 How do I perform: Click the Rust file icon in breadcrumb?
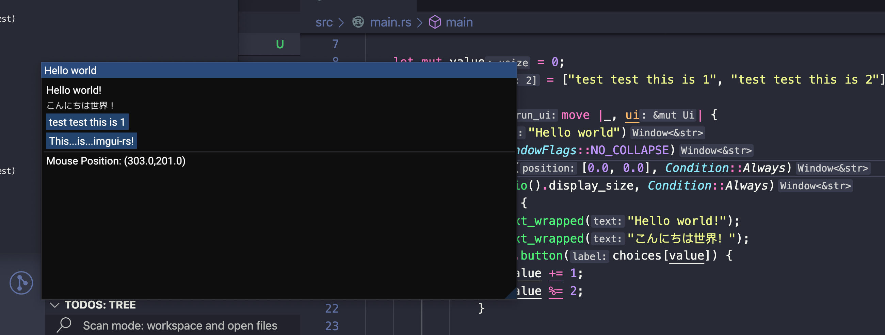(358, 22)
